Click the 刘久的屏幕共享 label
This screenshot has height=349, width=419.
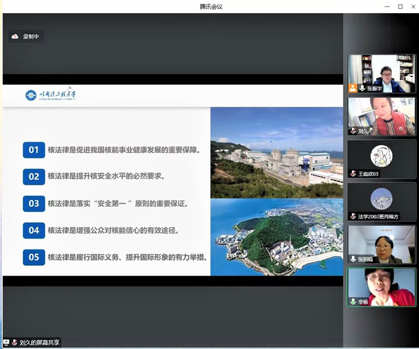click(x=39, y=343)
